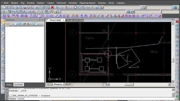Open the Редактирование menu
This screenshot has height=101, width=180.
pos(87,3)
